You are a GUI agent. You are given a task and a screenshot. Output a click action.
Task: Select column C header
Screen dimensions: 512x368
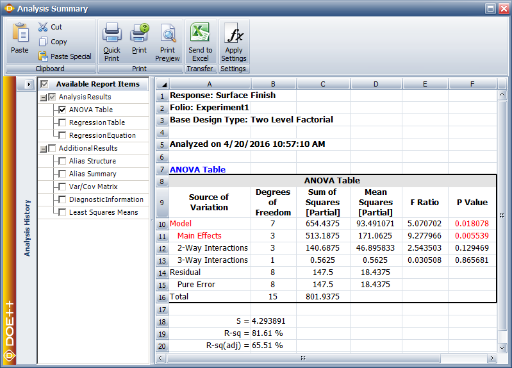point(323,84)
